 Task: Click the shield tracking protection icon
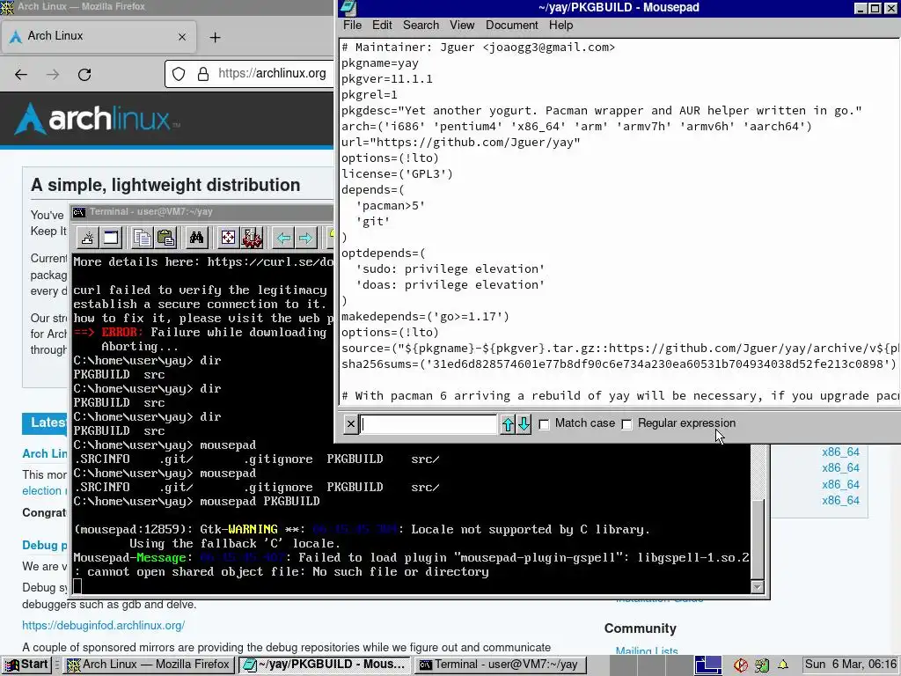click(x=179, y=74)
